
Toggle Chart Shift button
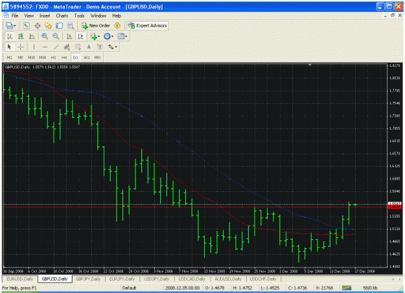click(x=81, y=36)
